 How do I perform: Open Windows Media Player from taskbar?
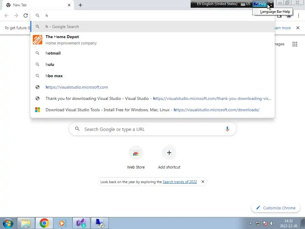click(x=63, y=223)
